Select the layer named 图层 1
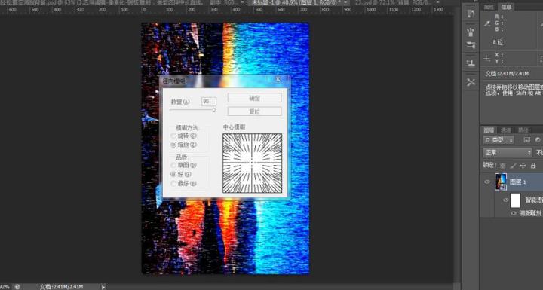Image resolution: width=543 pixels, height=290 pixels. tap(517, 182)
